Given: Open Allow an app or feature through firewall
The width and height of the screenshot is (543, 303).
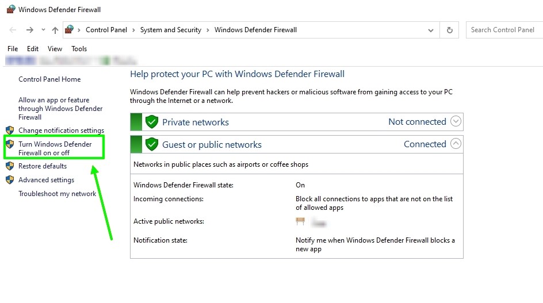Looking at the screenshot, I should click(x=60, y=109).
